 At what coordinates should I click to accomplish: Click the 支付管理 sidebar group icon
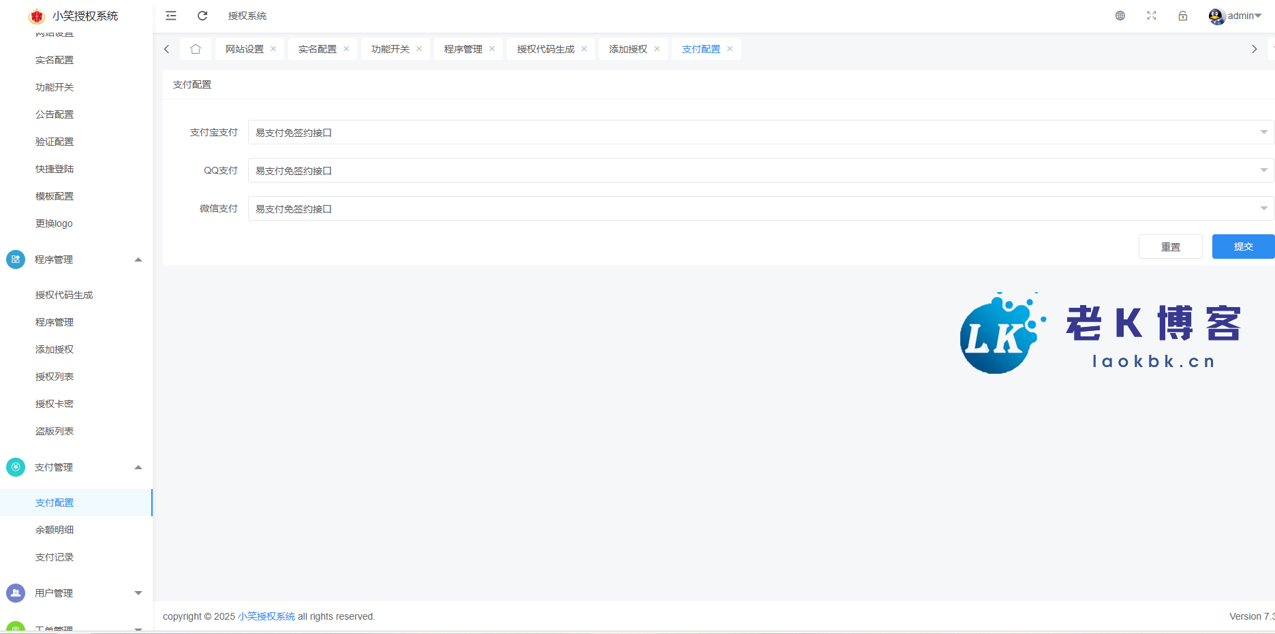[x=16, y=467]
